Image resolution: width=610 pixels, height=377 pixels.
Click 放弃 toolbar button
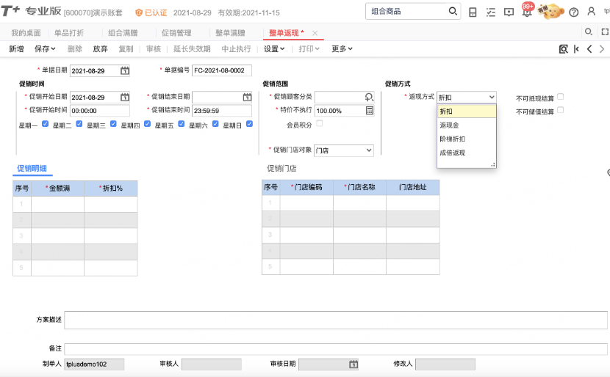[x=100, y=49]
